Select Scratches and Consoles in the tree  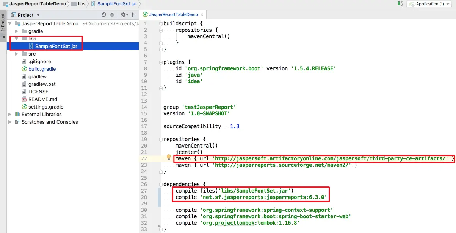click(50, 122)
